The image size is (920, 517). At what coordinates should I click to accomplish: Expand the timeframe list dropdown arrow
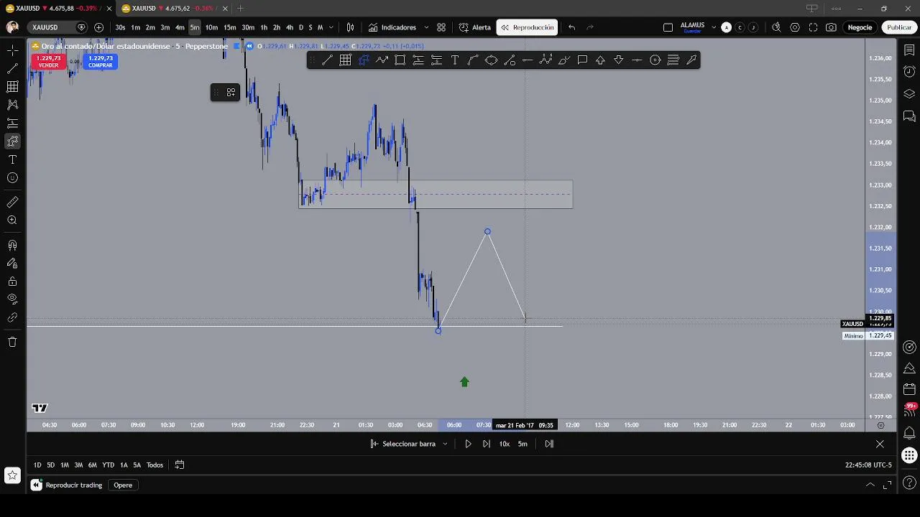click(331, 27)
